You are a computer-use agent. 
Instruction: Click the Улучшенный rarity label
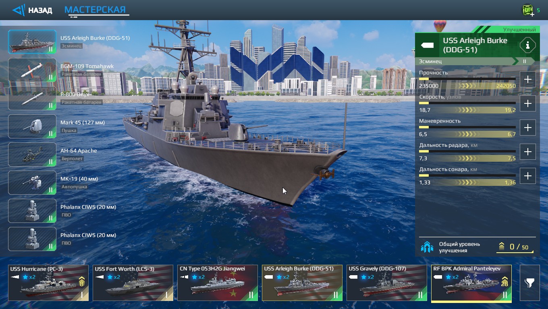click(519, 30)
